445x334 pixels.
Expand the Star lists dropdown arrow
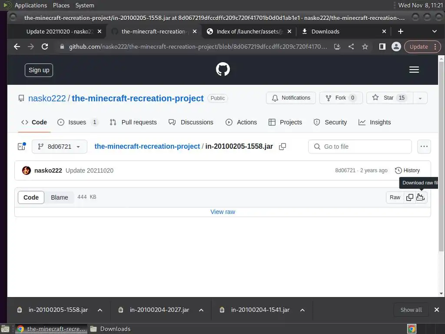pos(420,98)
